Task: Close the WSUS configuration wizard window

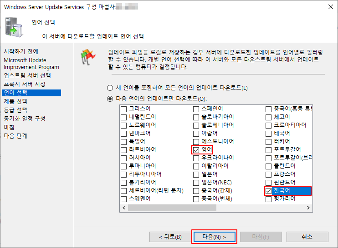Action: (x=330, y=7)
